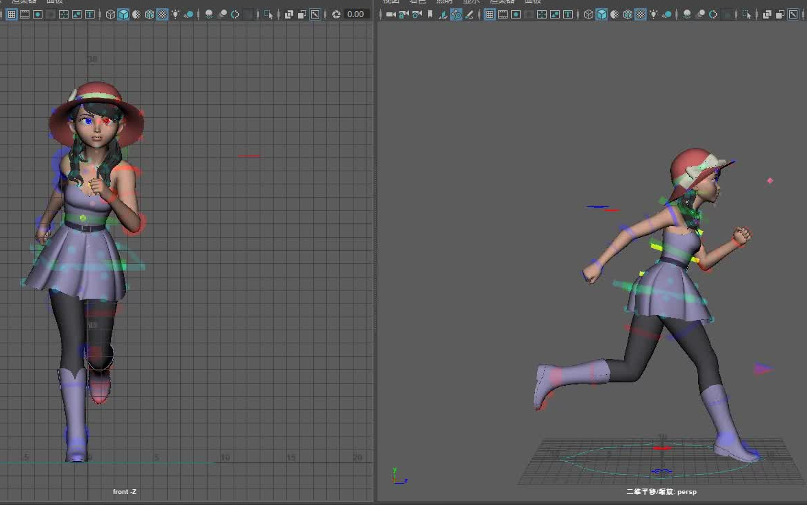Toggle textured display in front view

click(162, 14)
